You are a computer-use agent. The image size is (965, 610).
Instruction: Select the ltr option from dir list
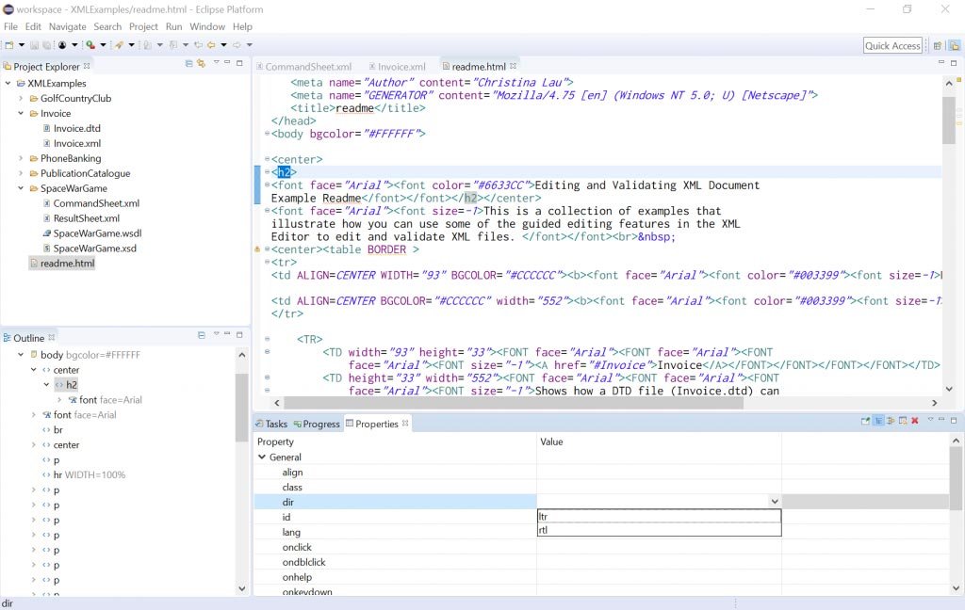tap(659, 517)
